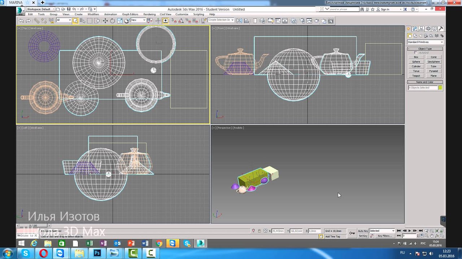Click the Mirror tool icon
462x259 pixels.
click(239, 21)
